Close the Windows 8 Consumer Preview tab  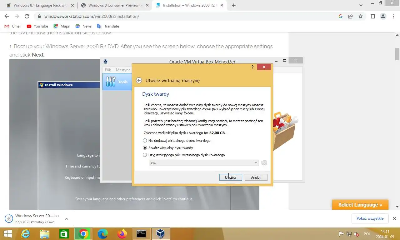147,5
